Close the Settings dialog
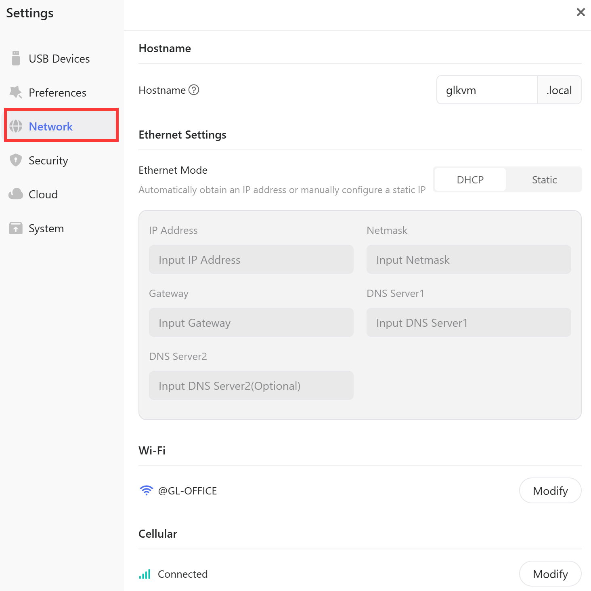The width and height of the screenshot is (591, 591). (581, 12)
